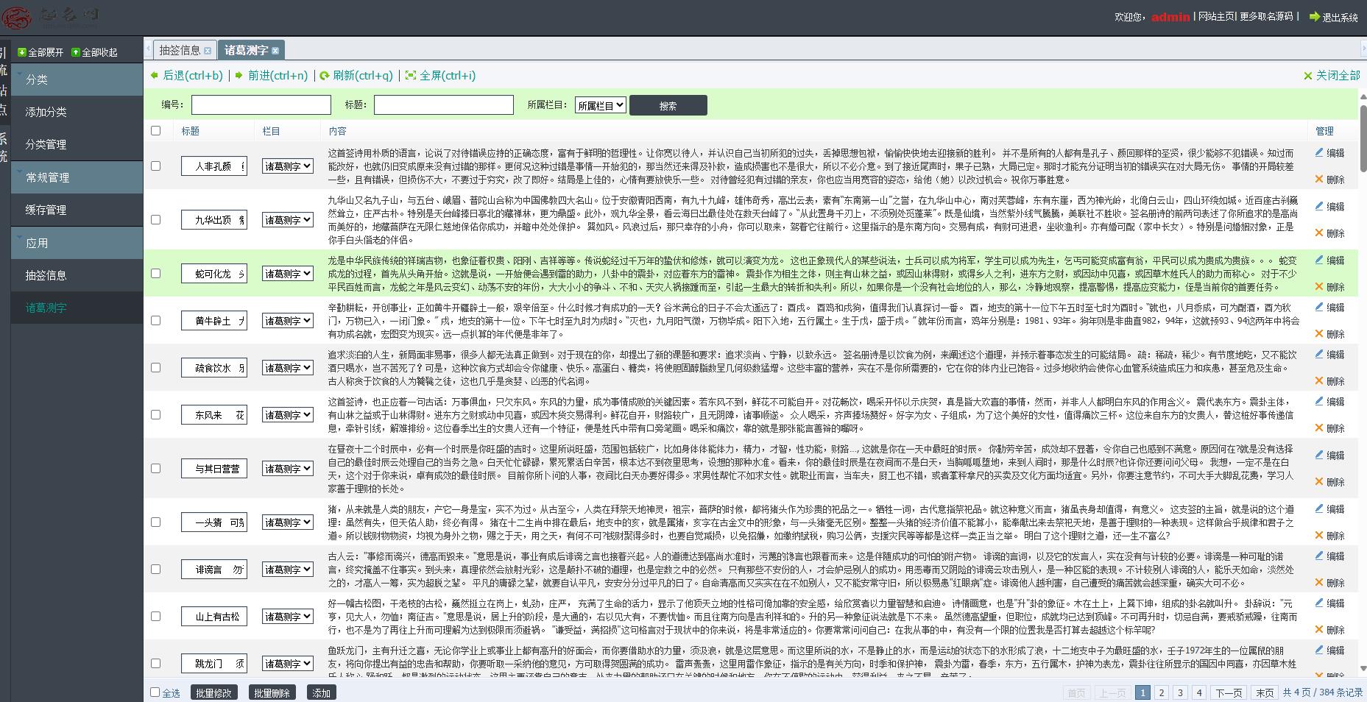
Task: Open 分类管理 in the sidebar
Action: pos(46,144)
